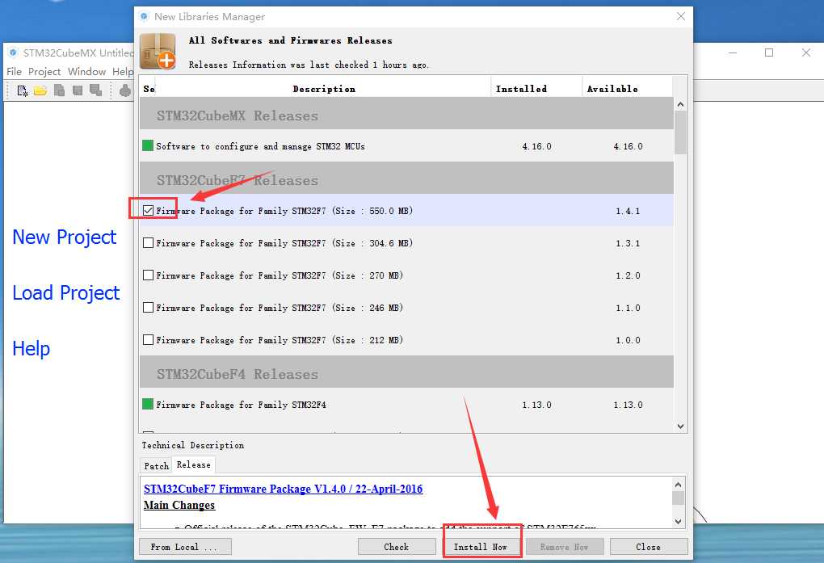This screenshot has height=563, width=824.
Task: Uncheck the STM32F7 550.0 MB firmware package
Action: pos(148,211)
